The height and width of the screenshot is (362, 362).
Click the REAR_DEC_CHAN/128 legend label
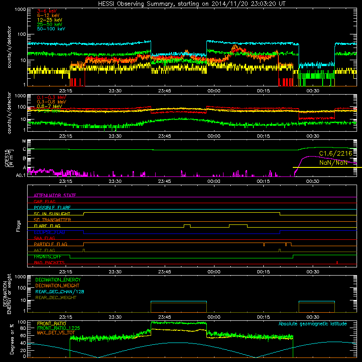click(60, 292)
